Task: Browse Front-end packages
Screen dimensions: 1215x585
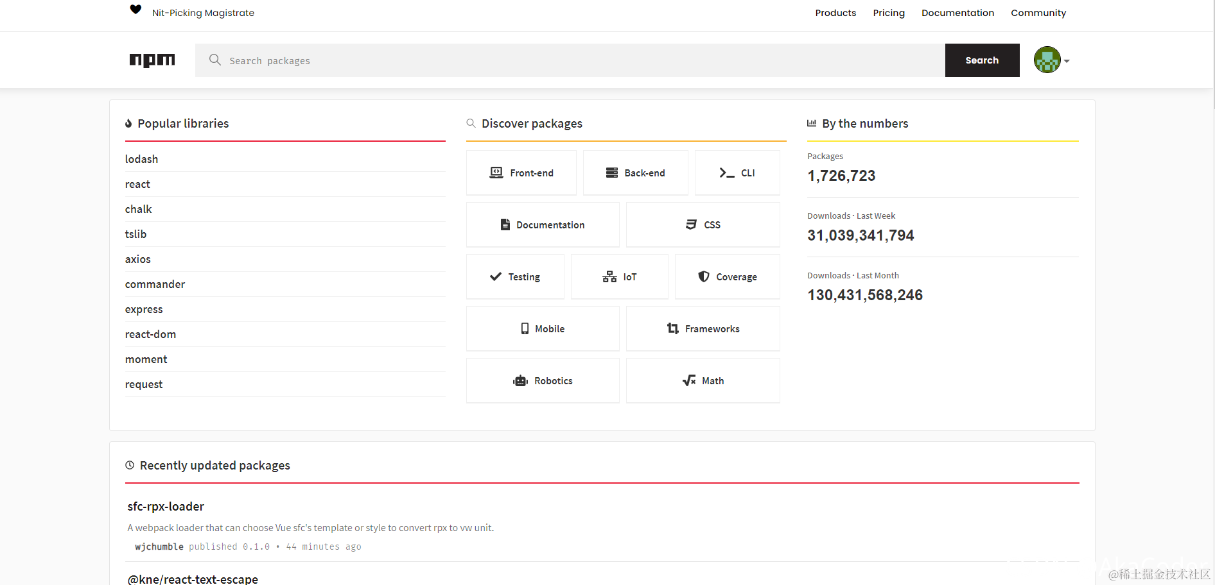Action: [x=521, y=173]
